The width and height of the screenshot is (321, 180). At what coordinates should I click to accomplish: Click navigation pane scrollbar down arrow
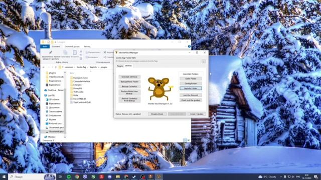click(65, 137)
